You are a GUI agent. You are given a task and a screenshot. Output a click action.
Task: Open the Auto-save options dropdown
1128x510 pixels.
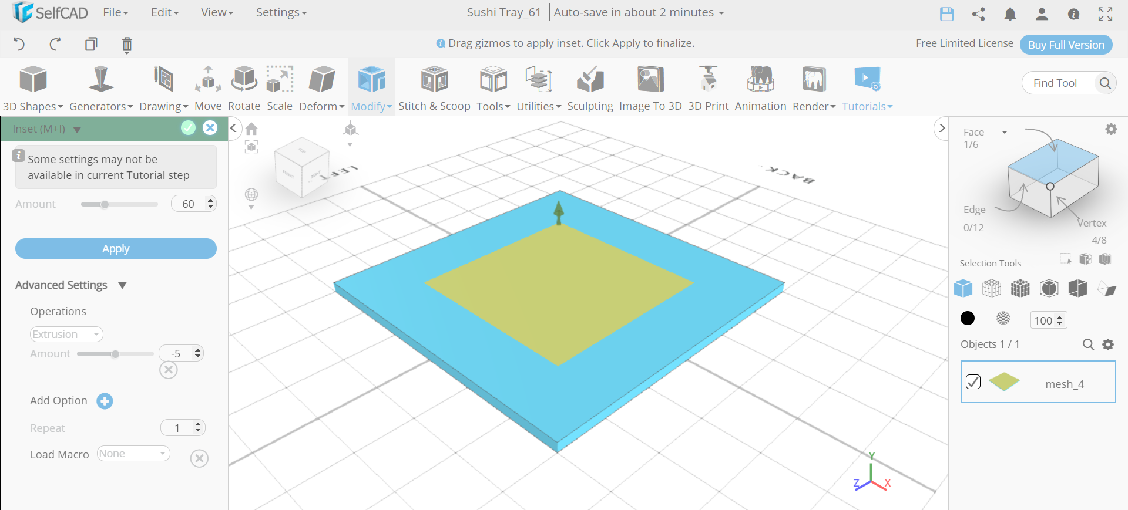click(639, 12)
